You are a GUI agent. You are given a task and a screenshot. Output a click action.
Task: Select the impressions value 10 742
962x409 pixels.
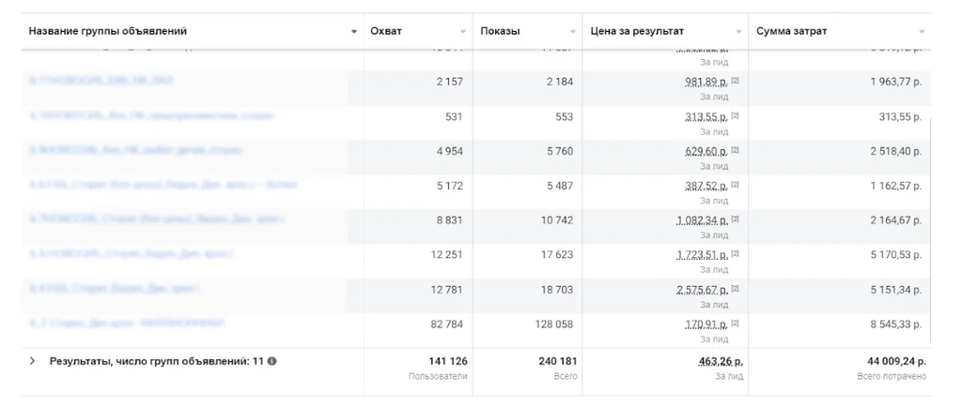coord(558,220)
